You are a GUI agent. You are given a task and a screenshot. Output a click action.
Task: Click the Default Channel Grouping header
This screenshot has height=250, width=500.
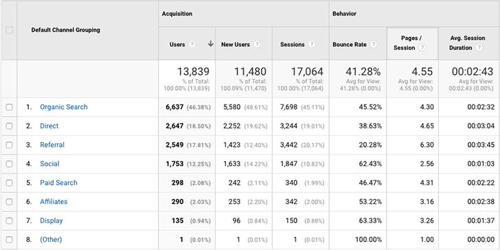coord(66,30)
